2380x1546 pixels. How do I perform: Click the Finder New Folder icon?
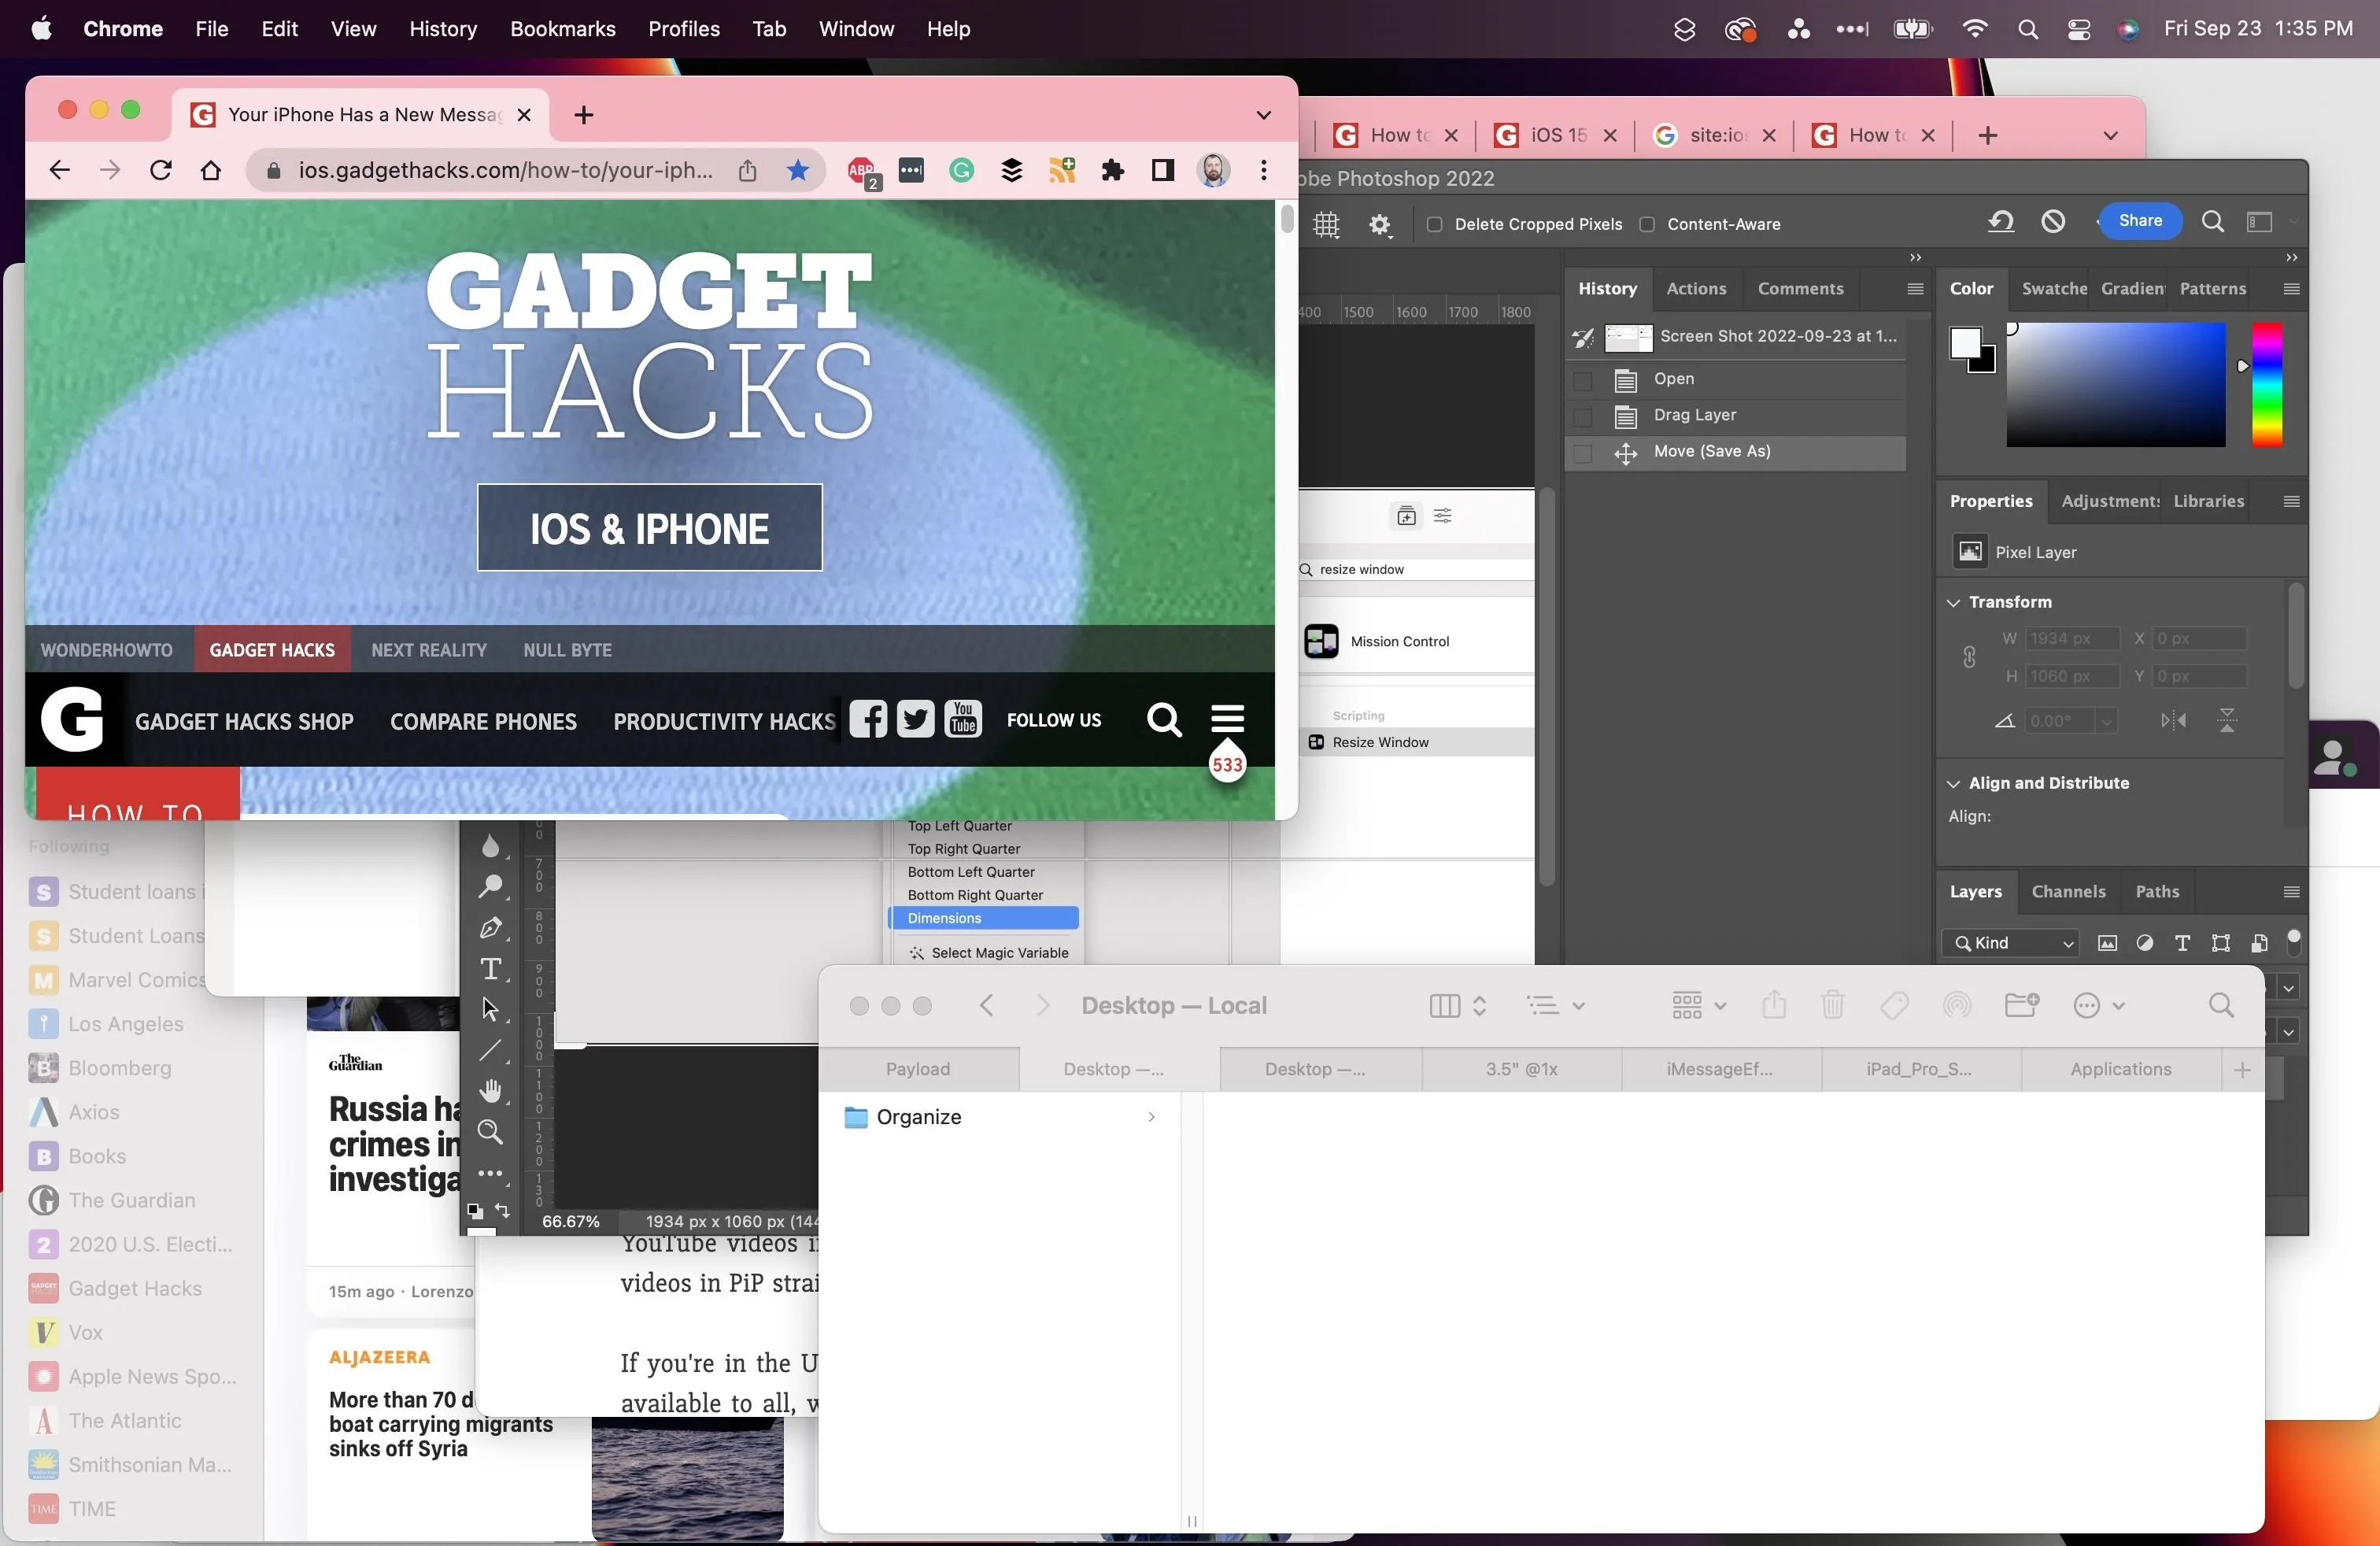(2022, 1004)
